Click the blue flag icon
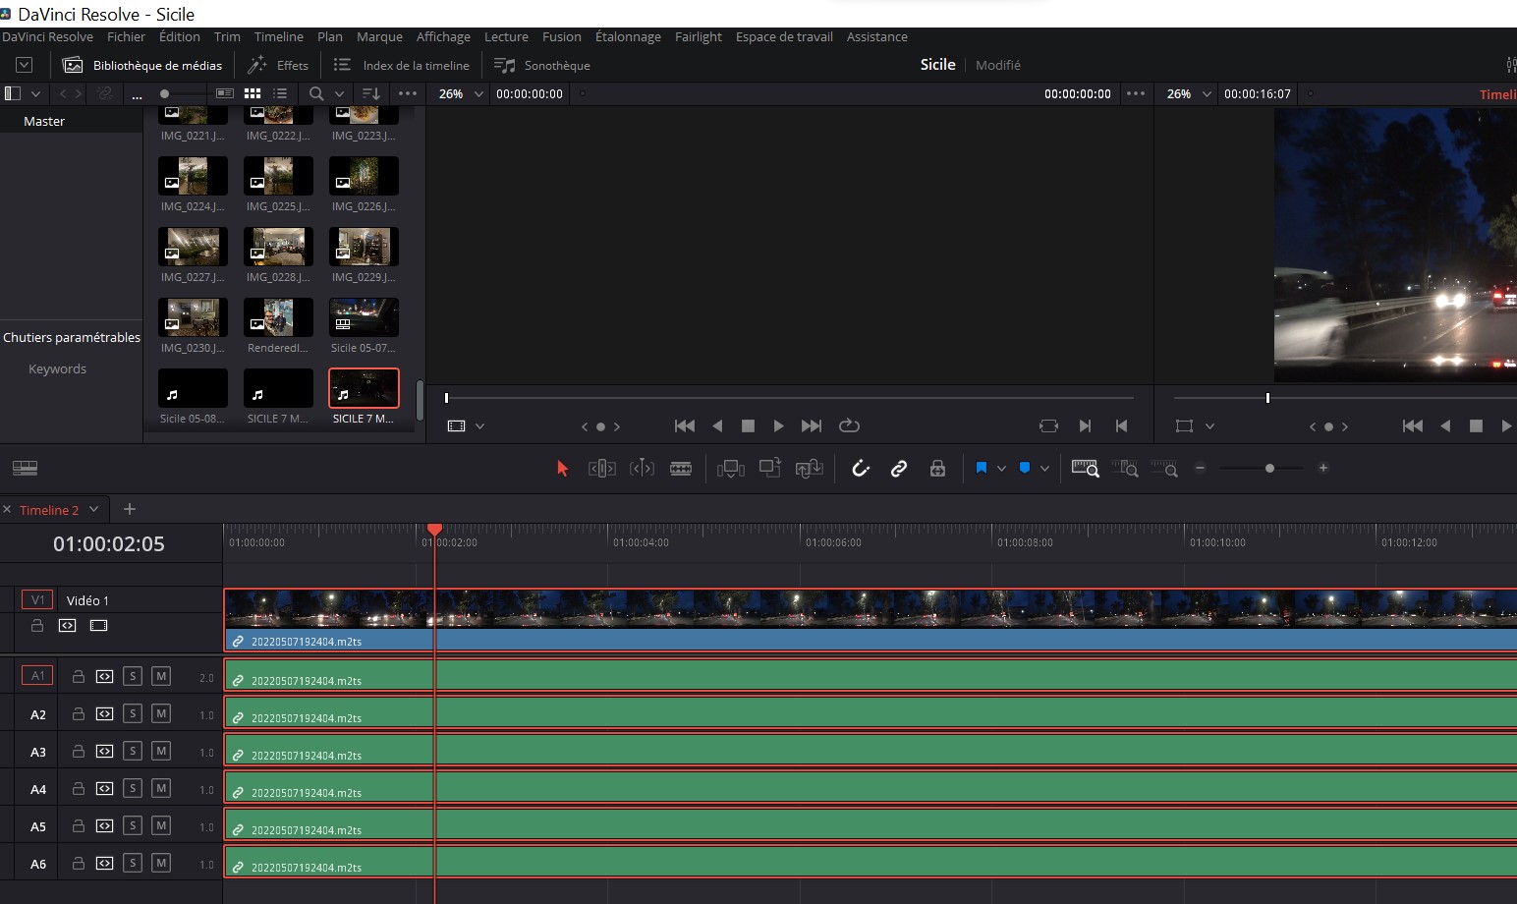Viewport: 1517px width, 904px height. click(x=981, y=469)
